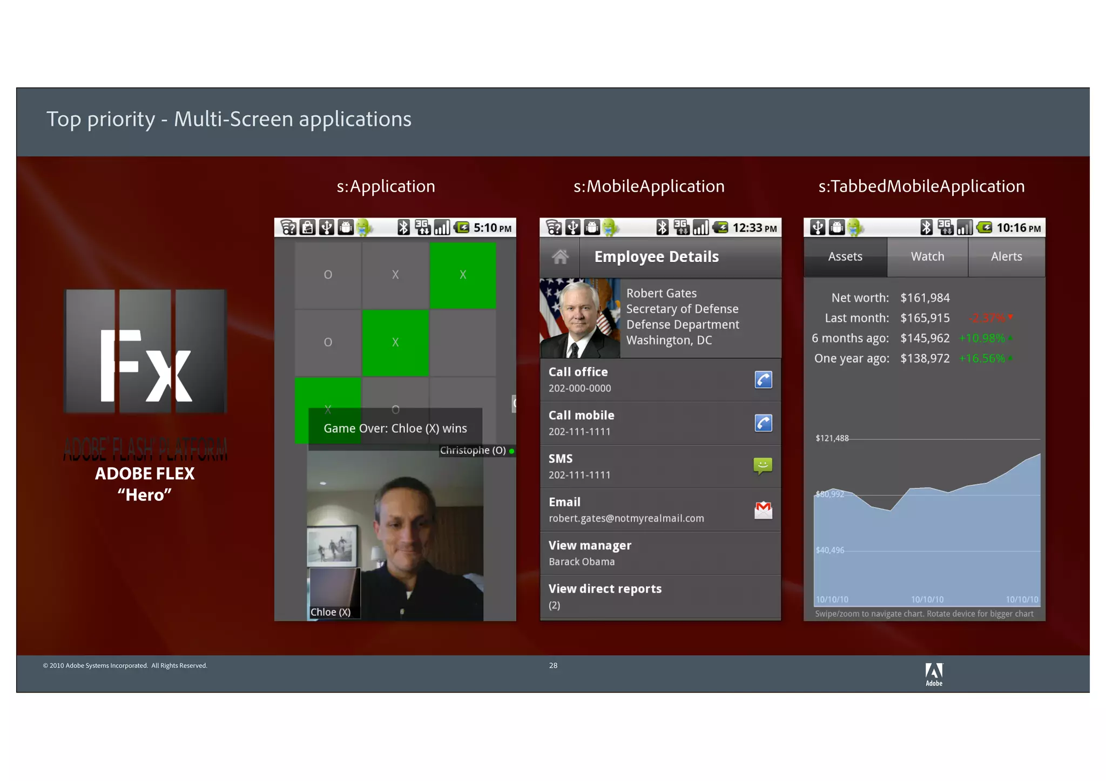Tap USB icon in the 10:16 PM status bar
The image size is (1106, 781).
click(818, 228)
